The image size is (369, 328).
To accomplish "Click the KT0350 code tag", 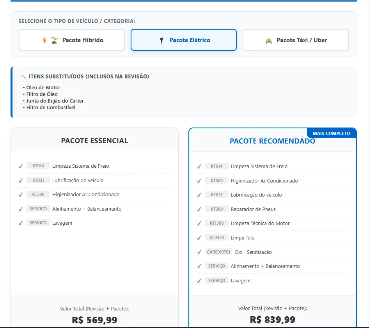I will tap(216, 238).
